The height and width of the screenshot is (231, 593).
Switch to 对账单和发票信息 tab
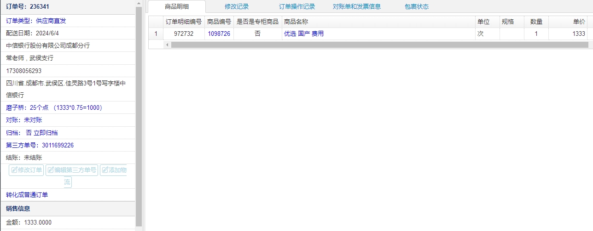pyautogui.click(x=357, y=6)
